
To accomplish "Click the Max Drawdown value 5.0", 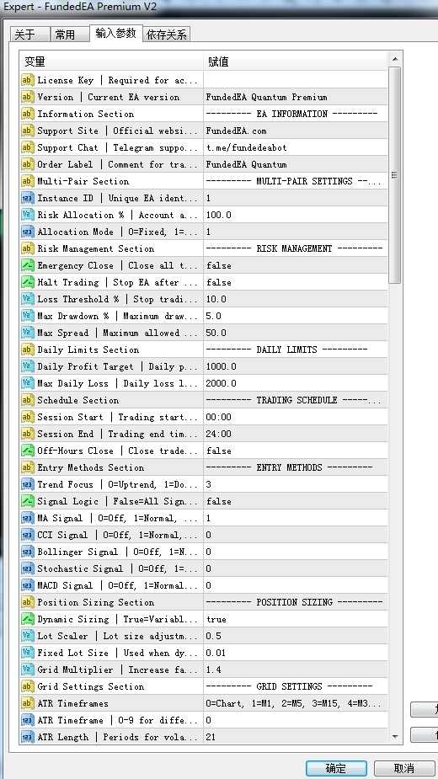I will click(214, 316).
